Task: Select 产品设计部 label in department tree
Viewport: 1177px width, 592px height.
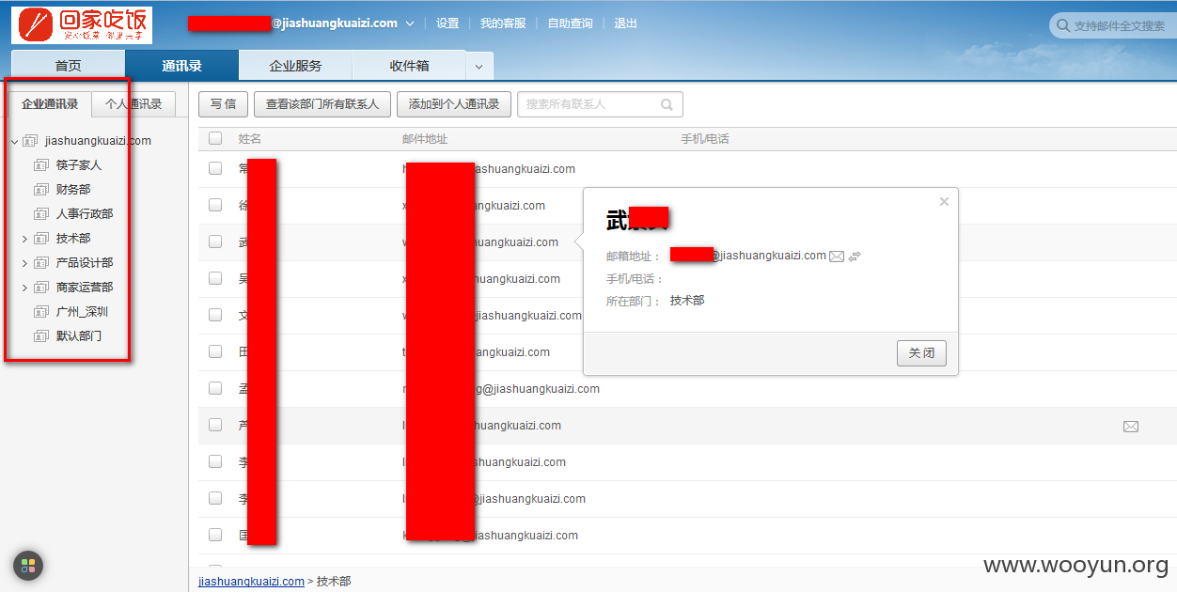Action: (x=85, y=263)
